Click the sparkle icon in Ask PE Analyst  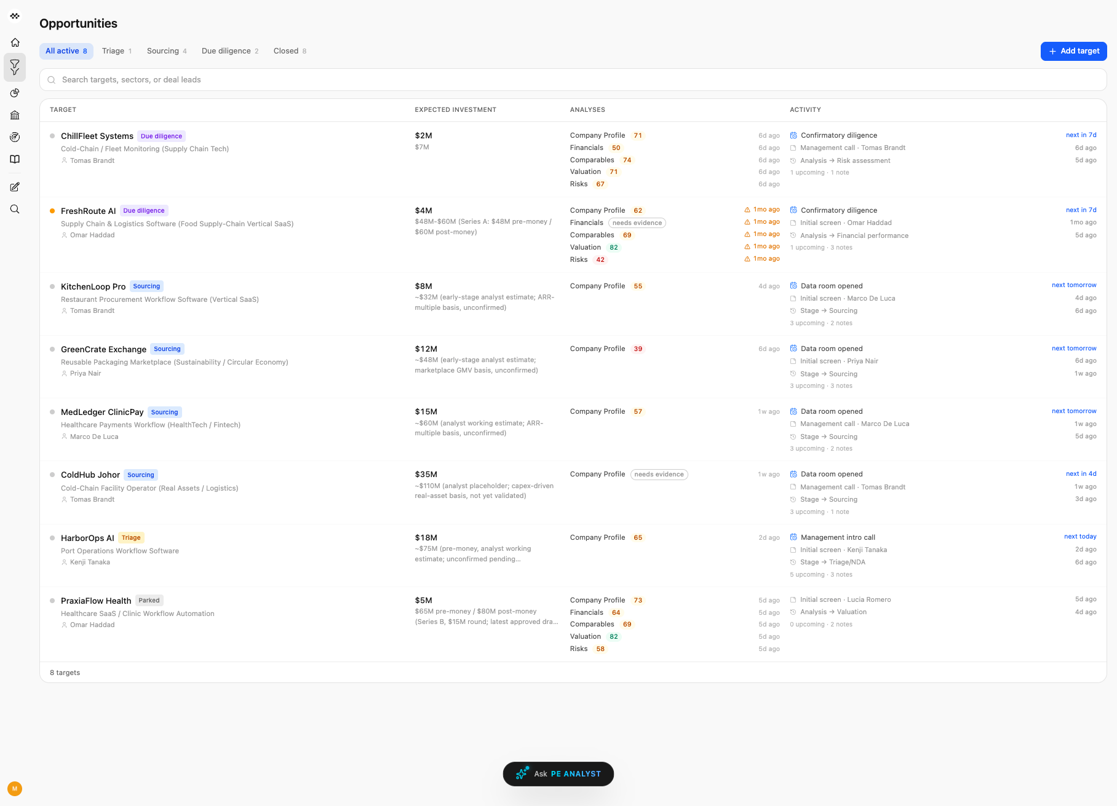[522, 773]
